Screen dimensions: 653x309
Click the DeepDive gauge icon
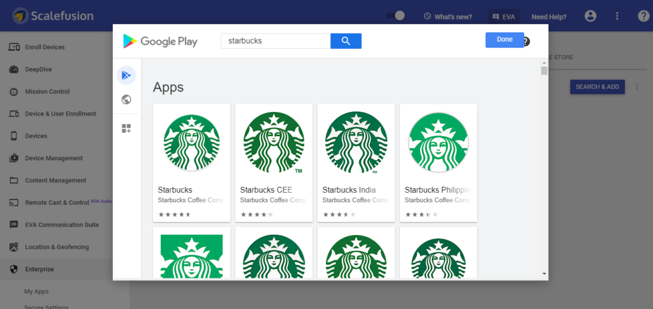(x=14, y=69)
